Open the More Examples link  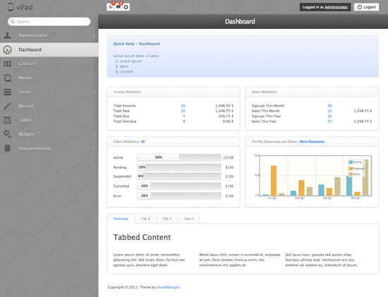[312, 142]
